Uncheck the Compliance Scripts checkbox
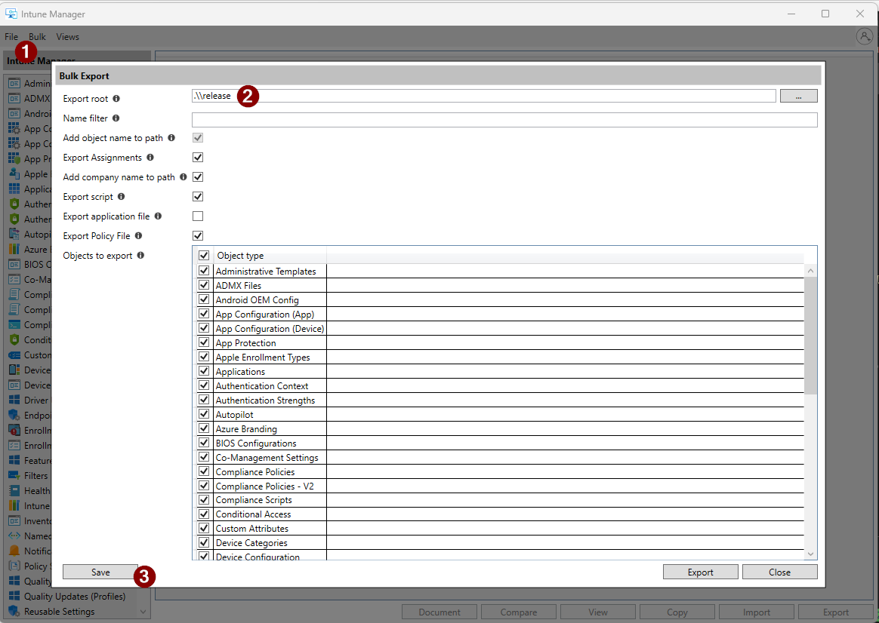879x623 pixels. coord(204,500)
